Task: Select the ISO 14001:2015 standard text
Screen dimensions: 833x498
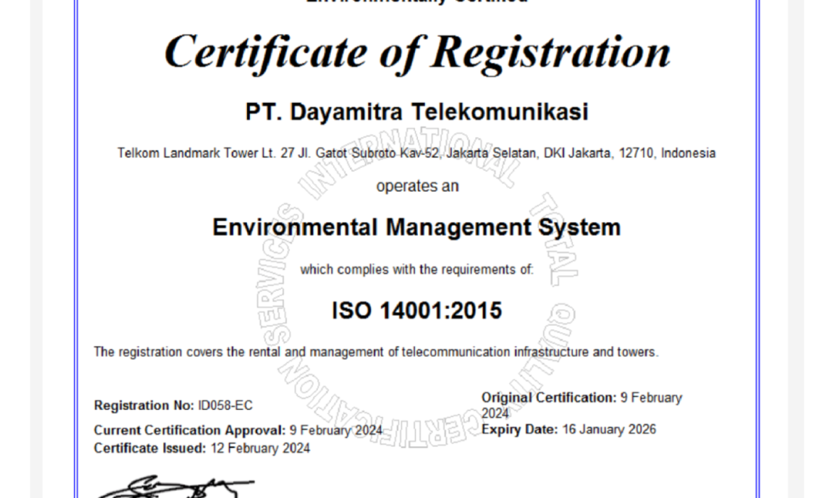Action: (416, 310)
